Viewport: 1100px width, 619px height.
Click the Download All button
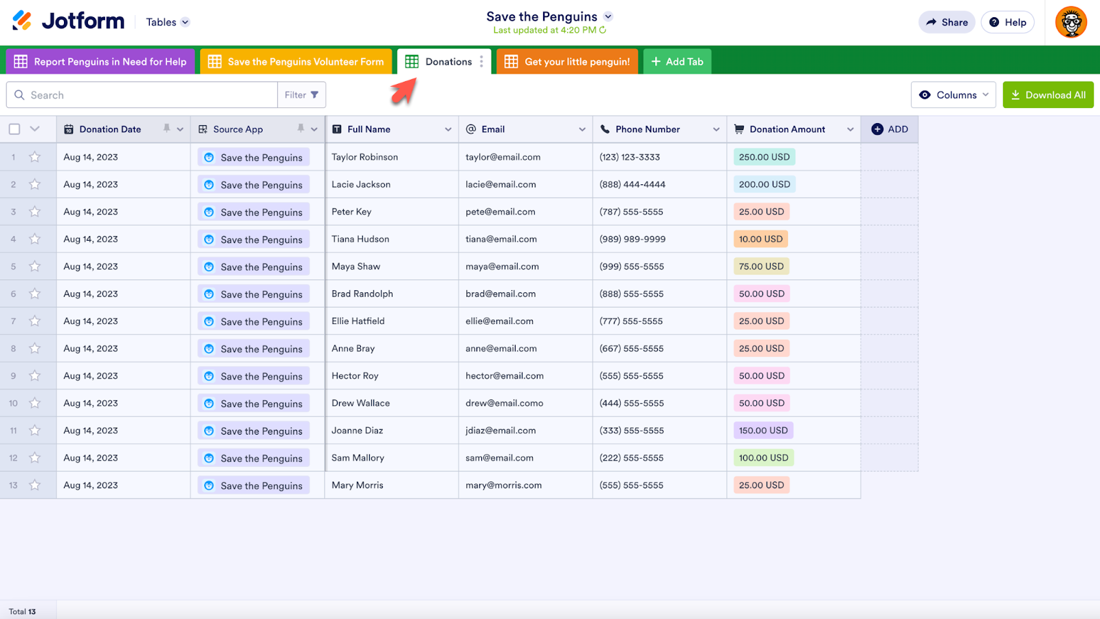(x=1048, y=95)
